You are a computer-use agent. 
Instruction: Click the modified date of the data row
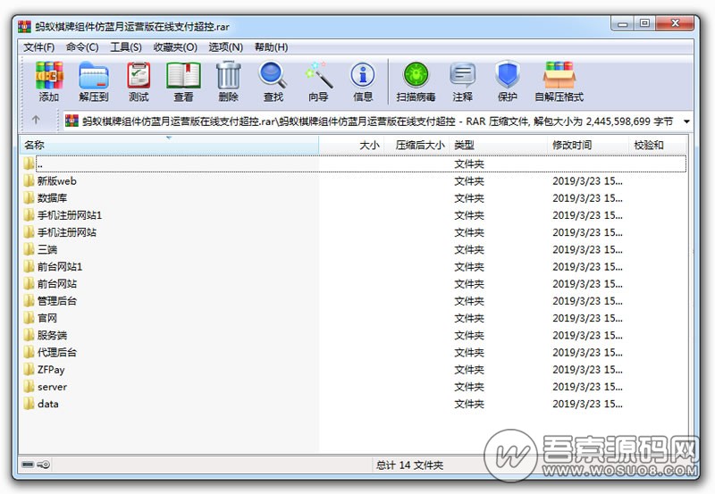click(587, 404)
